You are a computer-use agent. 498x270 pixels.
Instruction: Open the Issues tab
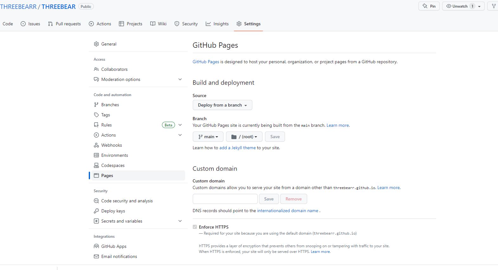point(30,24)
